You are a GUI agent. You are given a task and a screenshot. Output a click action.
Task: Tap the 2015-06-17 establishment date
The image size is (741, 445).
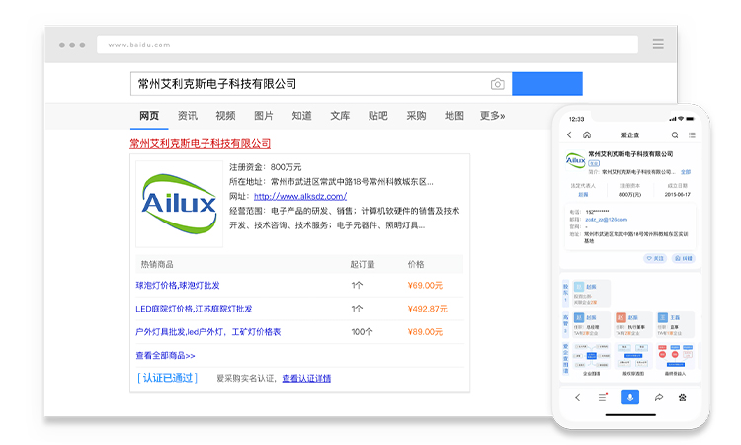click(677, 195)
